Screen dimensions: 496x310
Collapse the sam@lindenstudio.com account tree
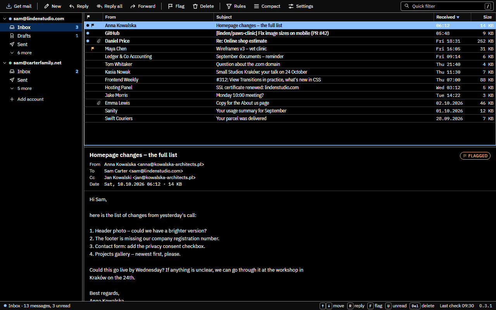(x=5, y=19)
